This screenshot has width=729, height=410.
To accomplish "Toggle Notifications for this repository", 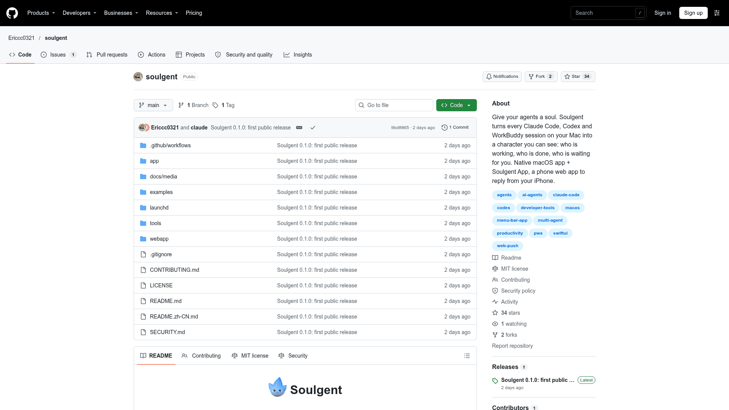I will coord(502,77).
